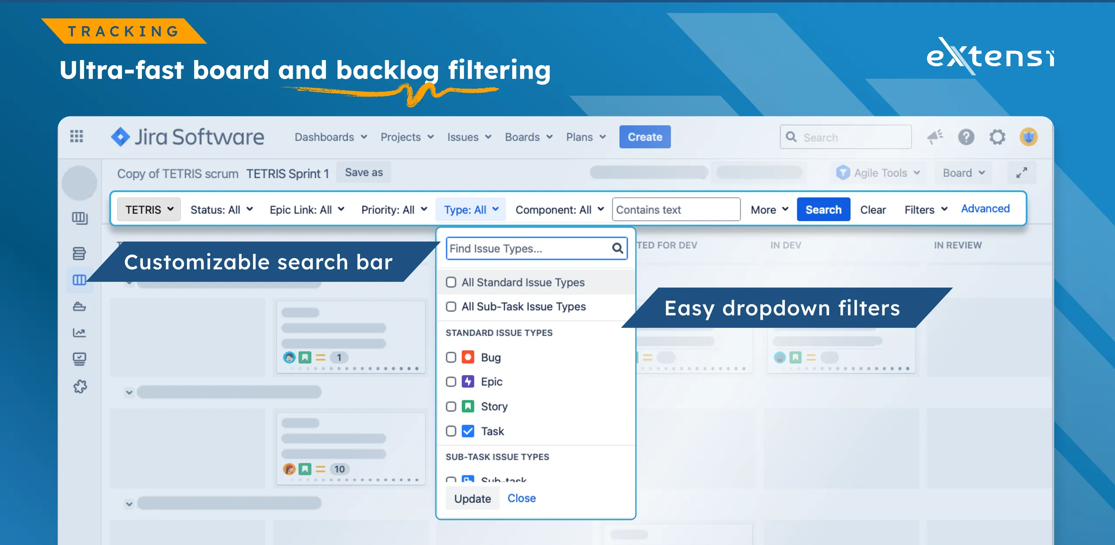
Task: Click Update in the Type dropdown
Action: [473, 498]
